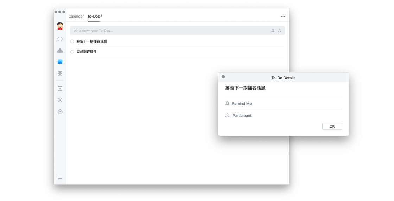The width and height of the screenshot is (394, 201).
Task: Open the documents W icon
Action: pos(60,88)
